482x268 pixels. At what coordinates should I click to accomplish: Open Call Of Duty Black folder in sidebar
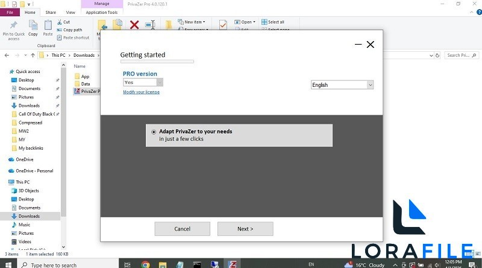[x=33, y=114]
